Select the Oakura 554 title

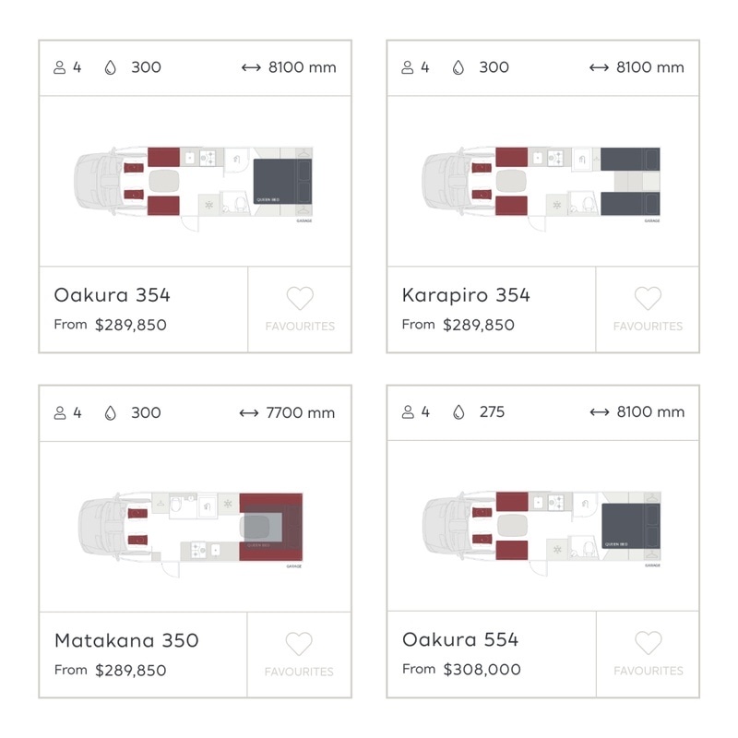460,639
